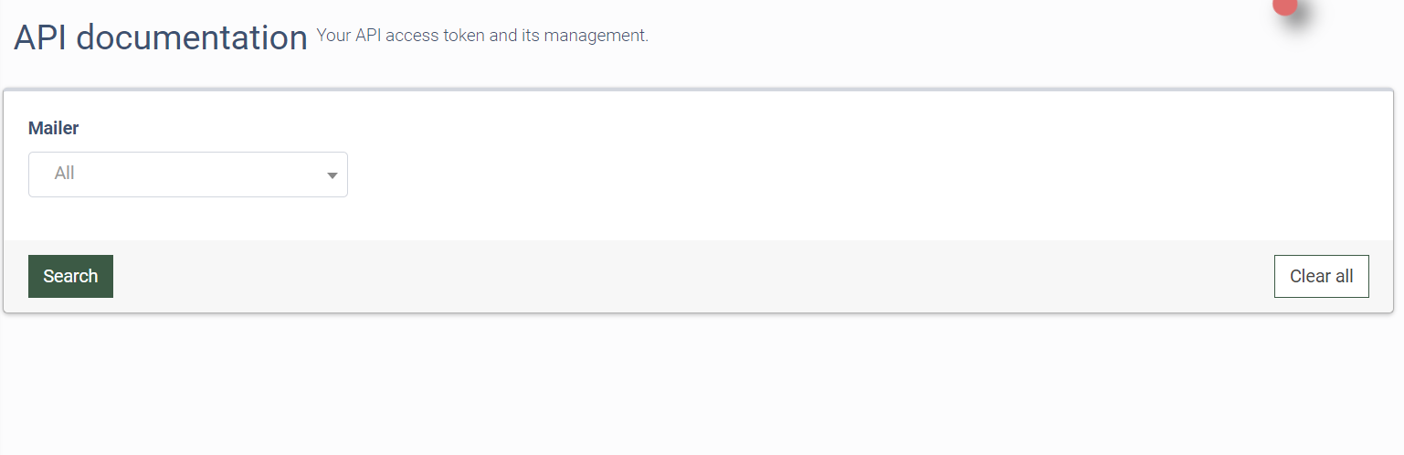Click the red circular floating button
The width and height of the screenshot is (1404, 455).
click(x=1285, y=5)
